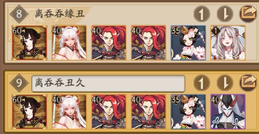Image resolution: width=259 pixels, height=134 pixels.
Task: Choose second red-haired shikigami in team 8
Action: point(149,43)
